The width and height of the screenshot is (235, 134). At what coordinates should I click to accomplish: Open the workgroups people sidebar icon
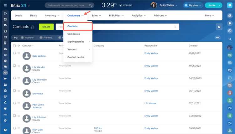click(5, 61)
